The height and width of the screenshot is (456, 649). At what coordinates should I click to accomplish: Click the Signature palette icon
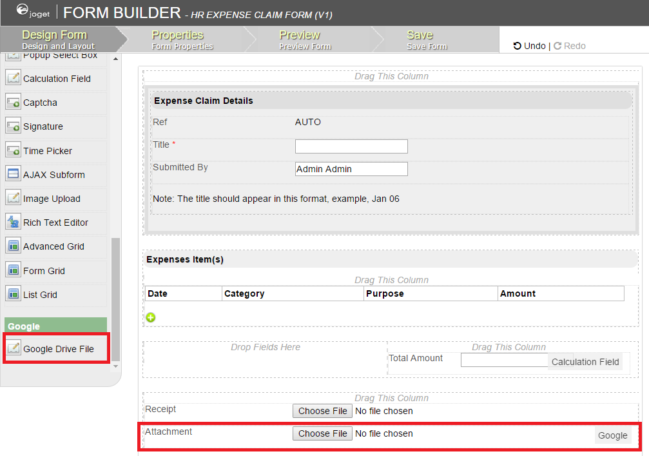point(14,126)
